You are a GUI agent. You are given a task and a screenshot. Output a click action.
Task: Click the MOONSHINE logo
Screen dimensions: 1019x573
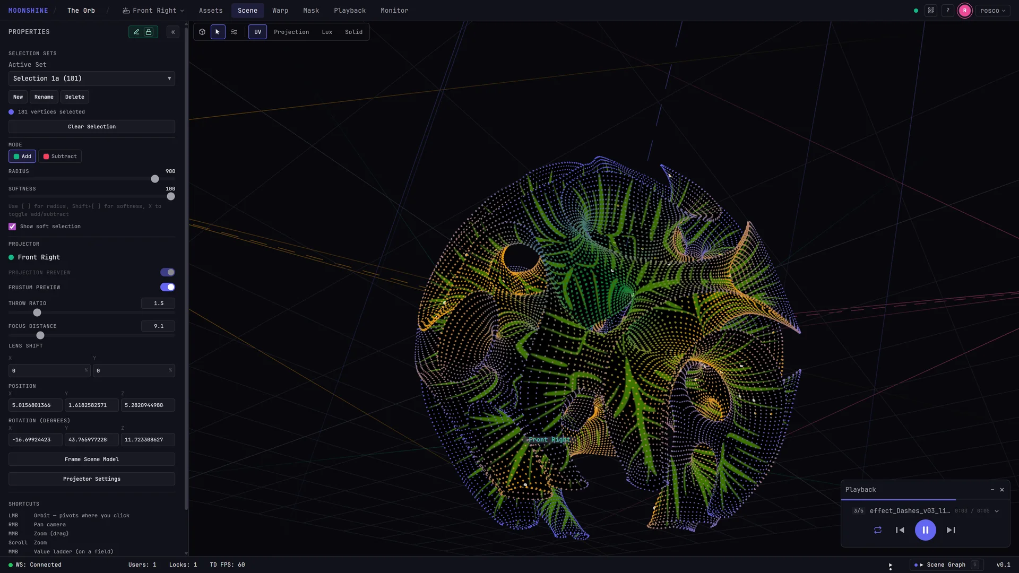28,11
